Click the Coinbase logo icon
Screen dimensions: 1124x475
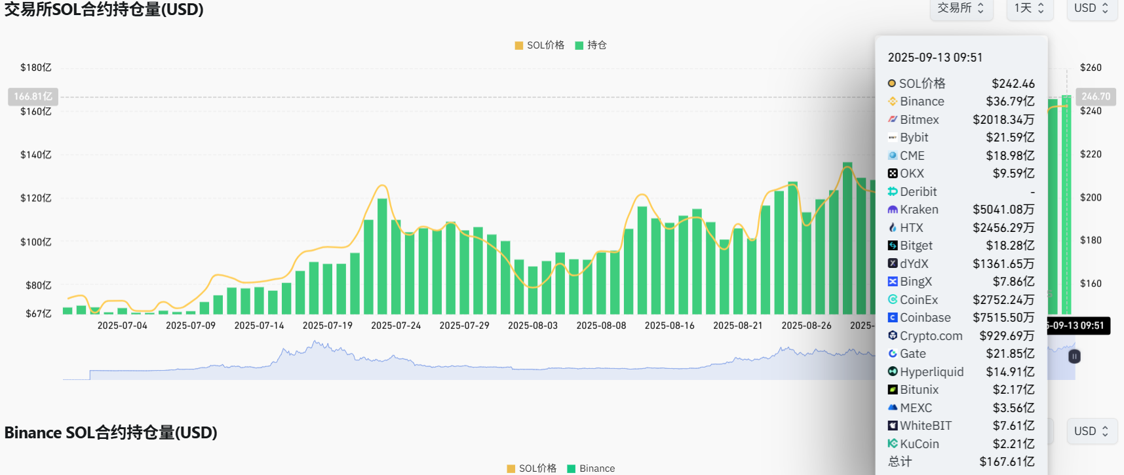[x=892, y=318]
